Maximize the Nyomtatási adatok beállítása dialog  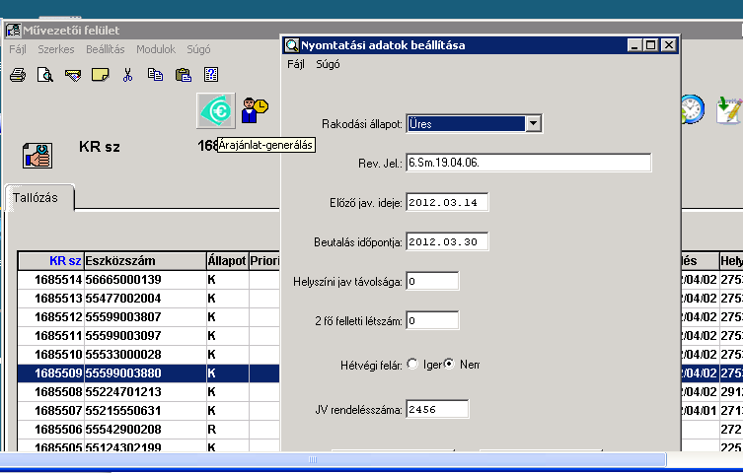click(x=651, y=45)
